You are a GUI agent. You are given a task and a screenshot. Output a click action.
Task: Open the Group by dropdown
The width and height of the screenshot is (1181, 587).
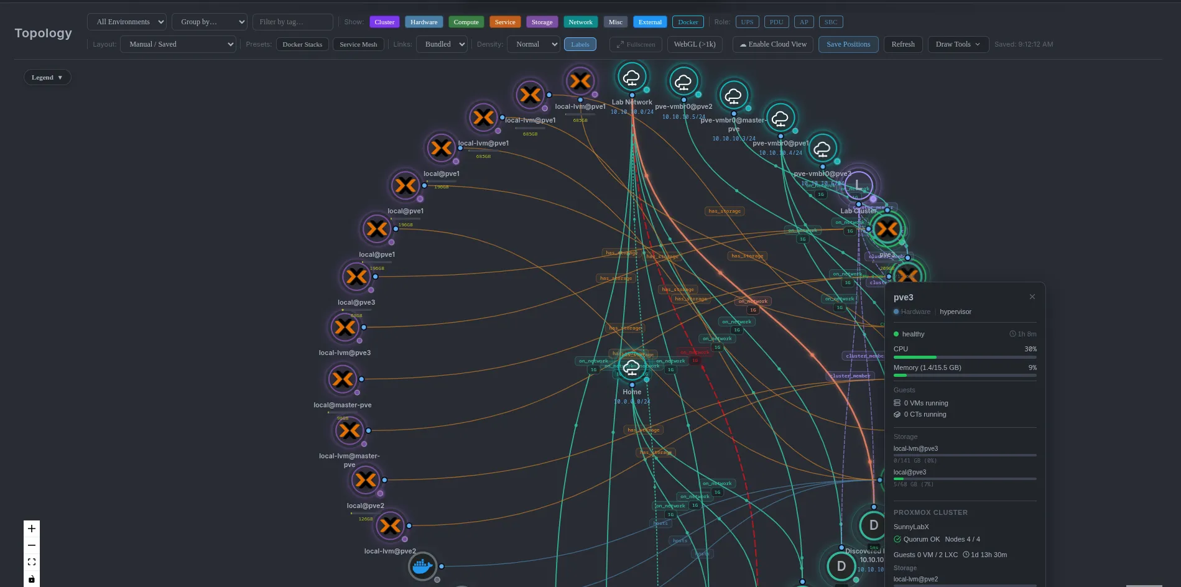[x=210, y=22]
